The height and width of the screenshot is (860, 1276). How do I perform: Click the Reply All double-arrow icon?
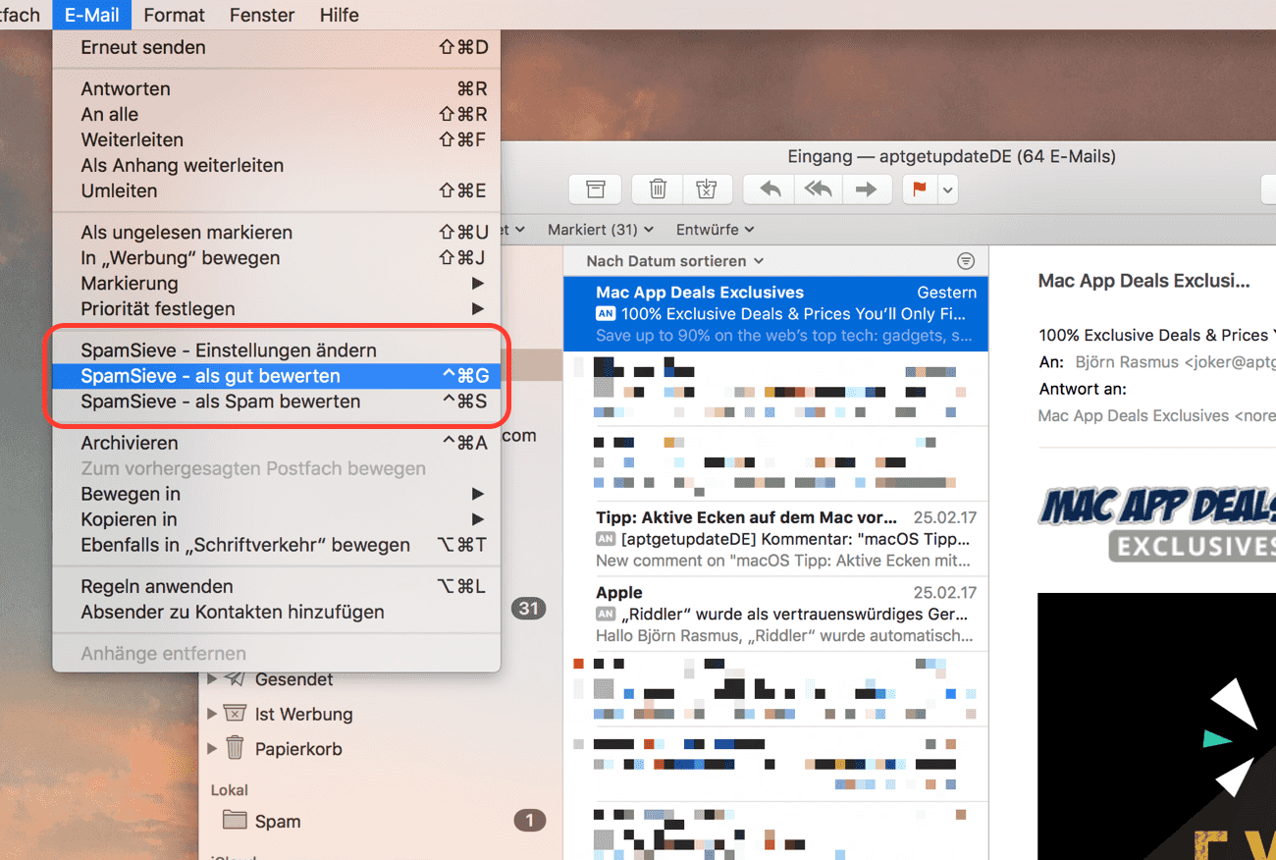pyautogui.click(x=818, y=189)
